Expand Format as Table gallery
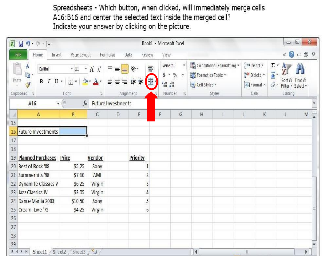 tap(208, 75)
